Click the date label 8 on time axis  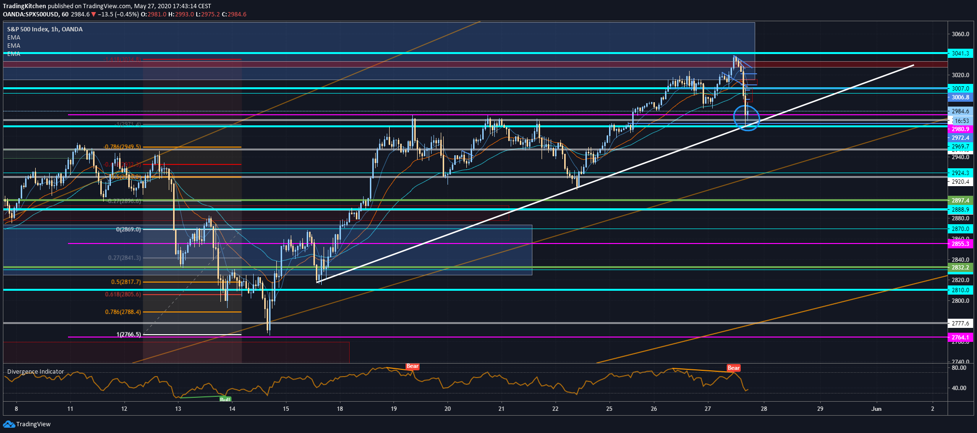pyautogui.click(x=16, y=409)
